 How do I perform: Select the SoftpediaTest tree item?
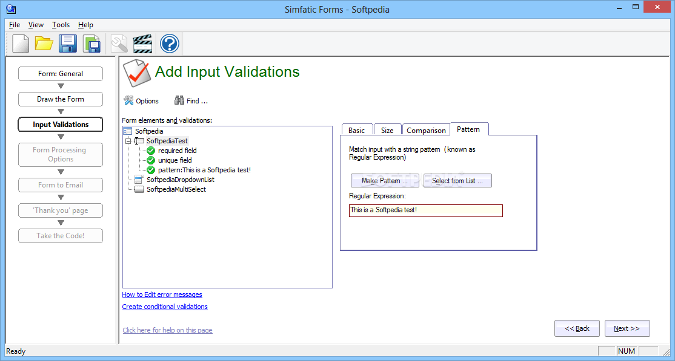coord(167,141)
